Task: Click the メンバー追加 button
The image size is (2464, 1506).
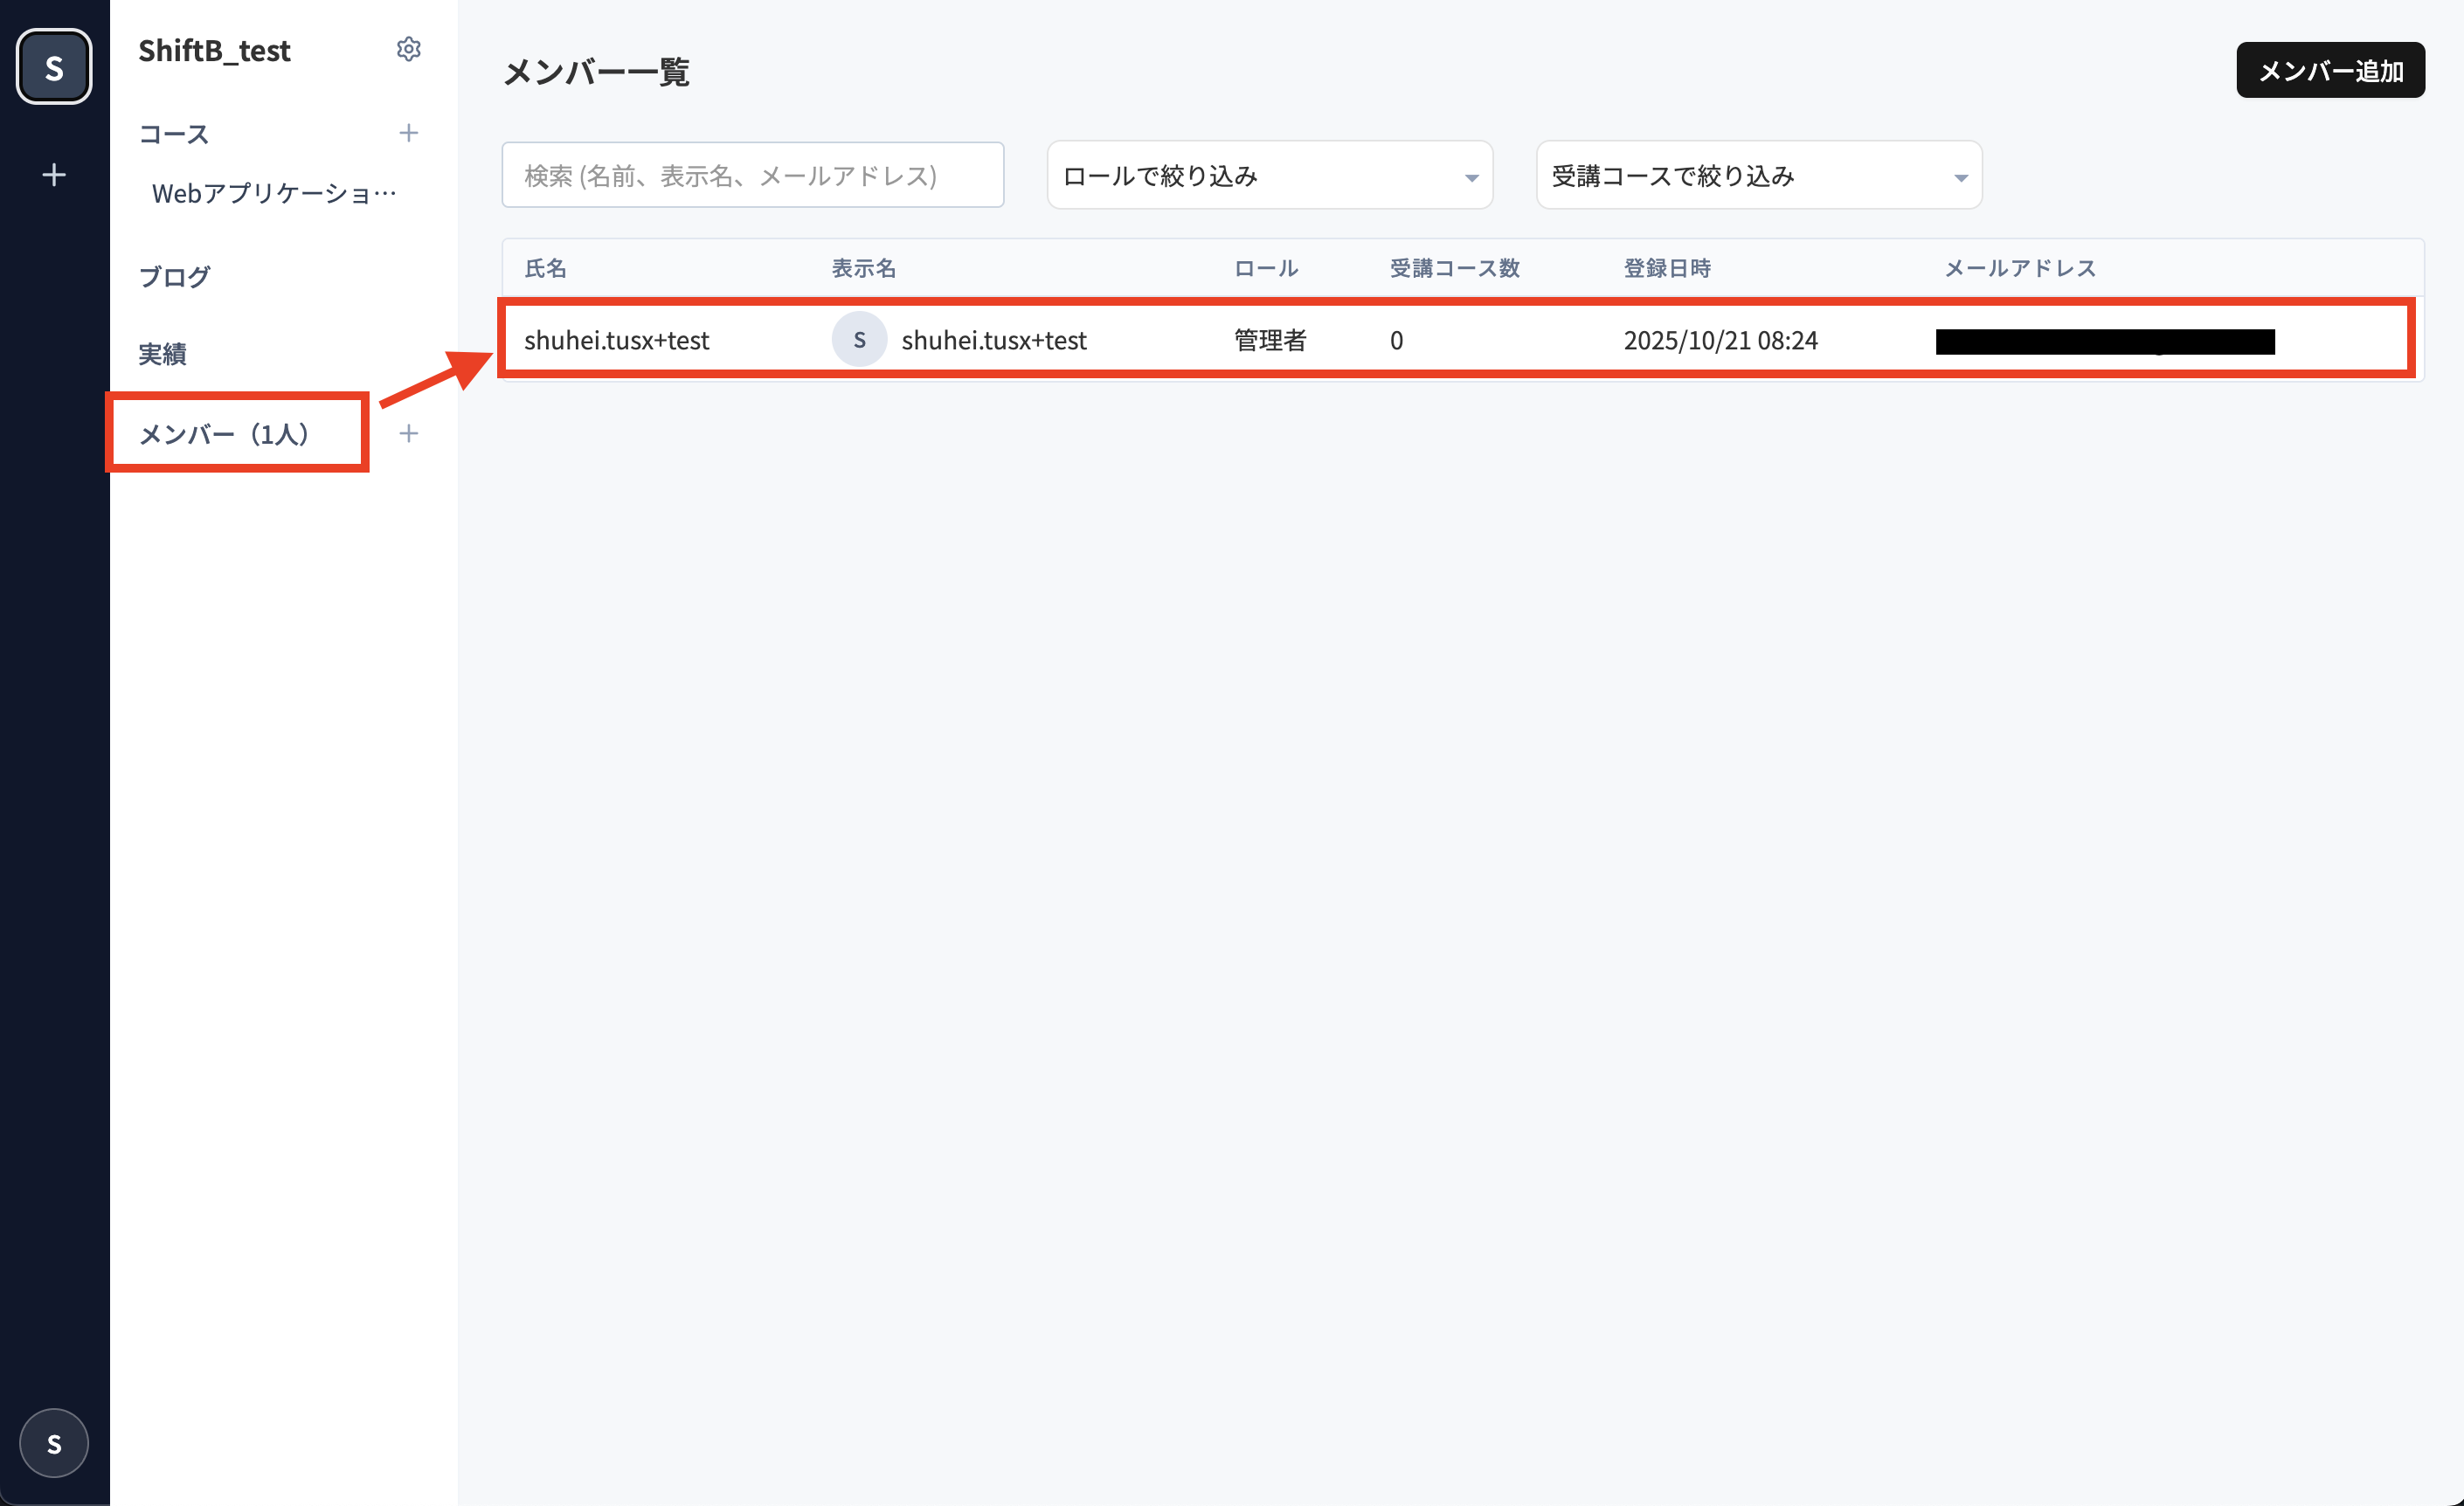Action: point(2329,71)
